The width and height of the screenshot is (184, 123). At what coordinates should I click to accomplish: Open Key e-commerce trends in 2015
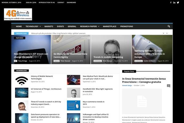94,103
